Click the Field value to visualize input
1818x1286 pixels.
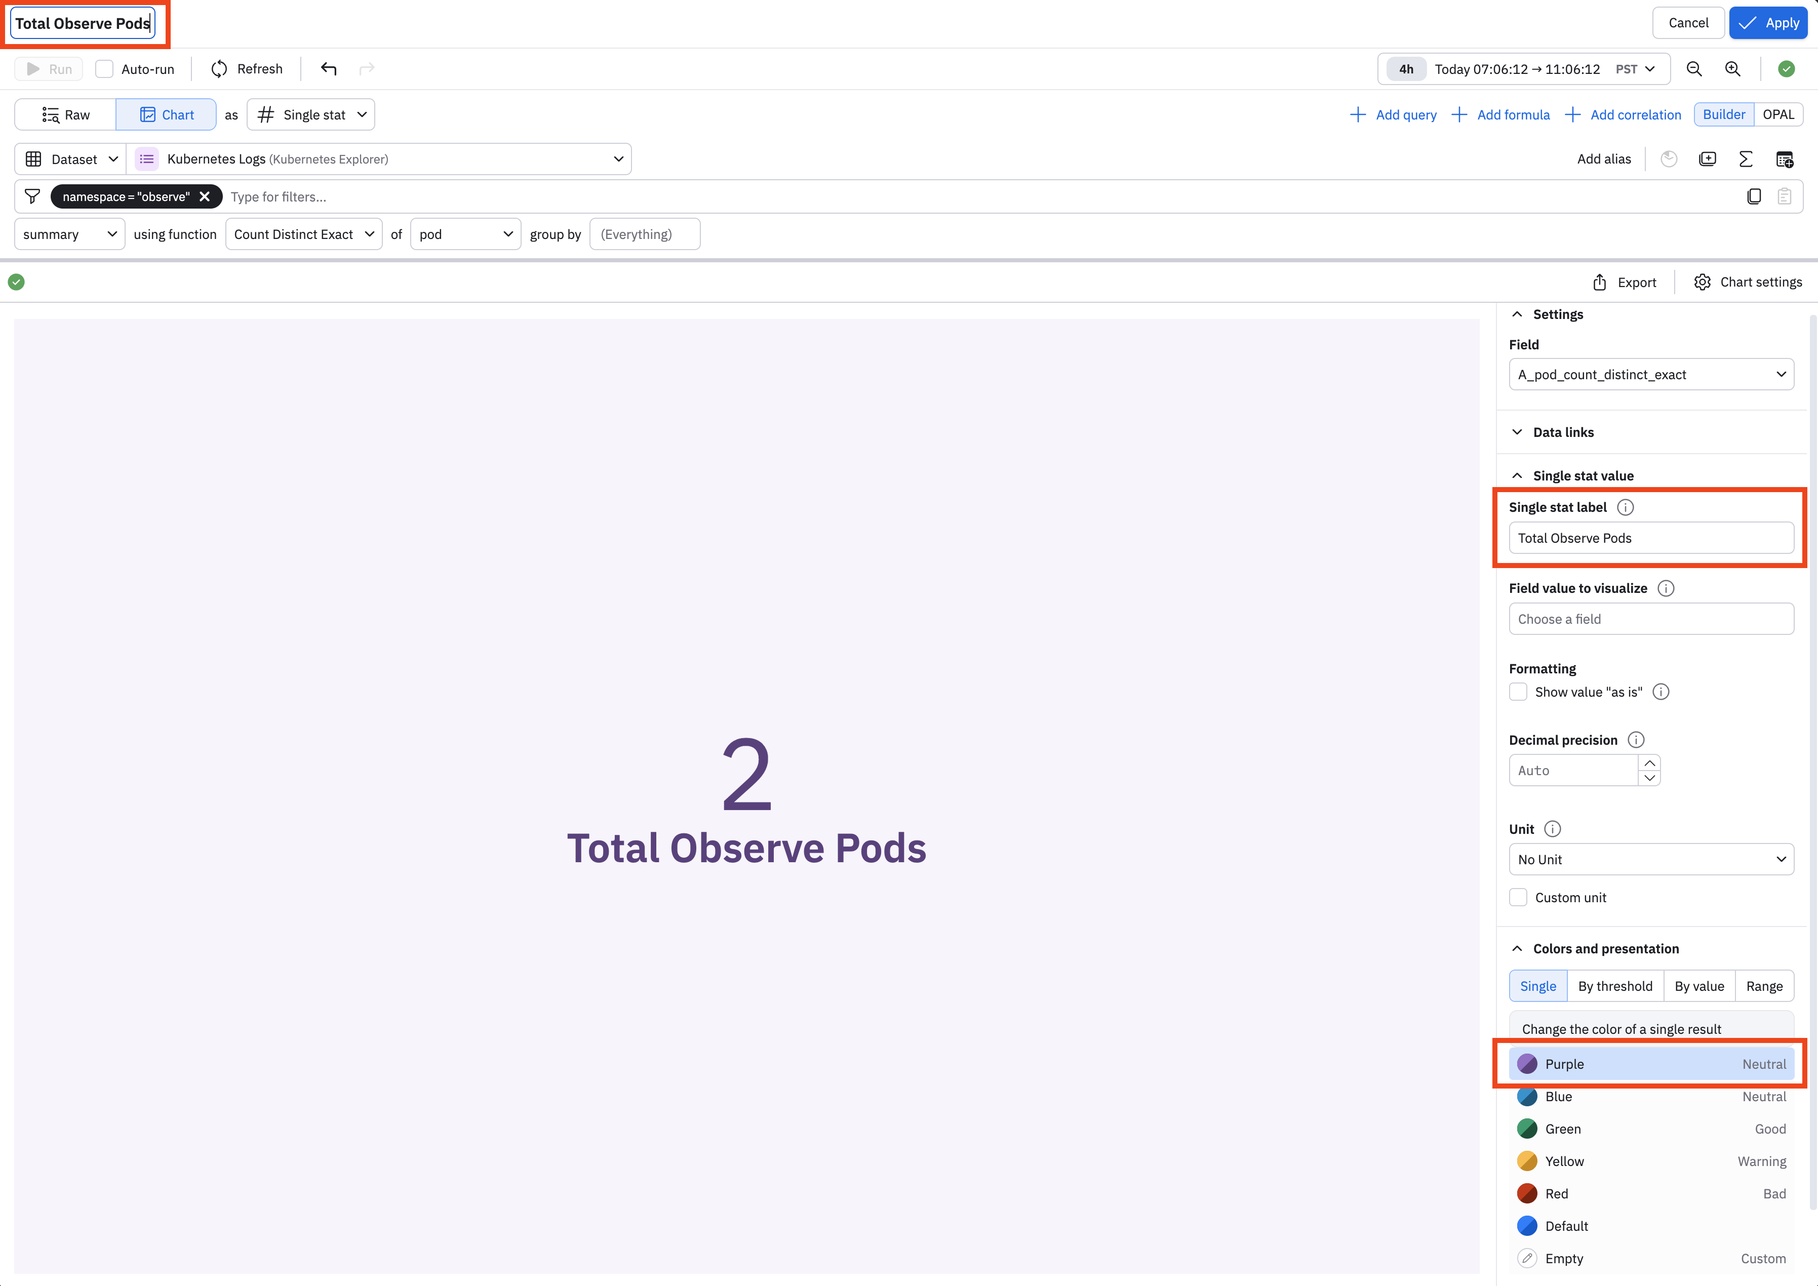[1651, 619]
